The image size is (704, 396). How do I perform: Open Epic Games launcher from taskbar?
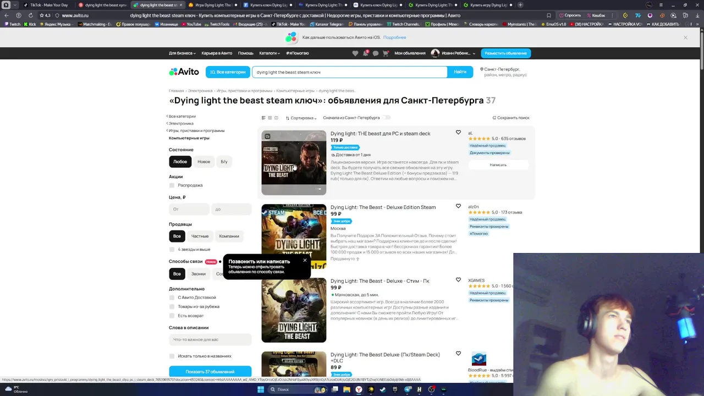coord(395,389)
